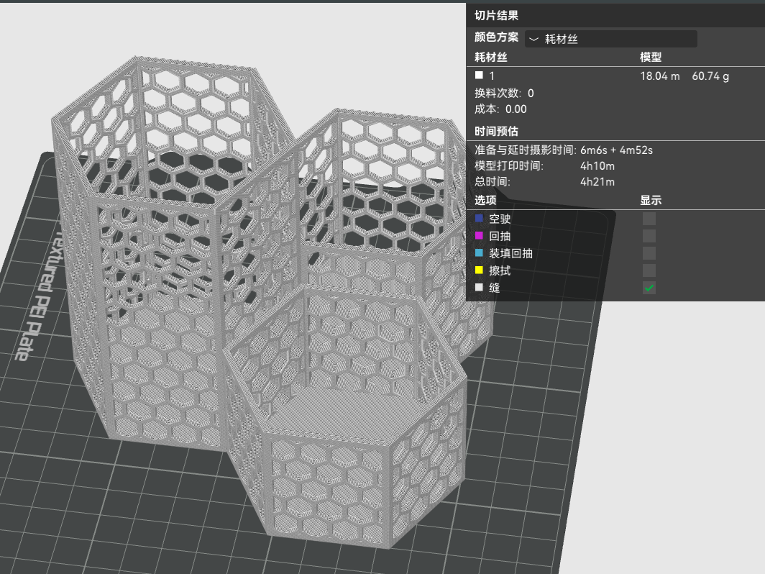Click the 模型 column header
Viewport: 765px width, 574px height.
[x=651, y=57]
